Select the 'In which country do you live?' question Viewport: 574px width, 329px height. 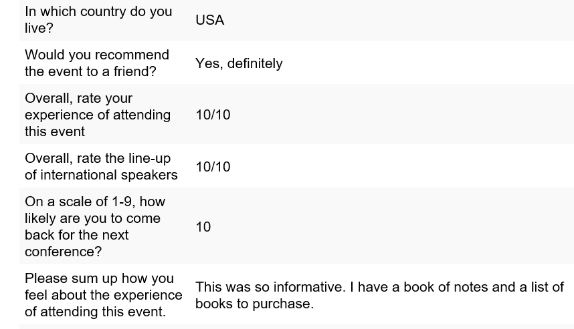pos(98,20)
